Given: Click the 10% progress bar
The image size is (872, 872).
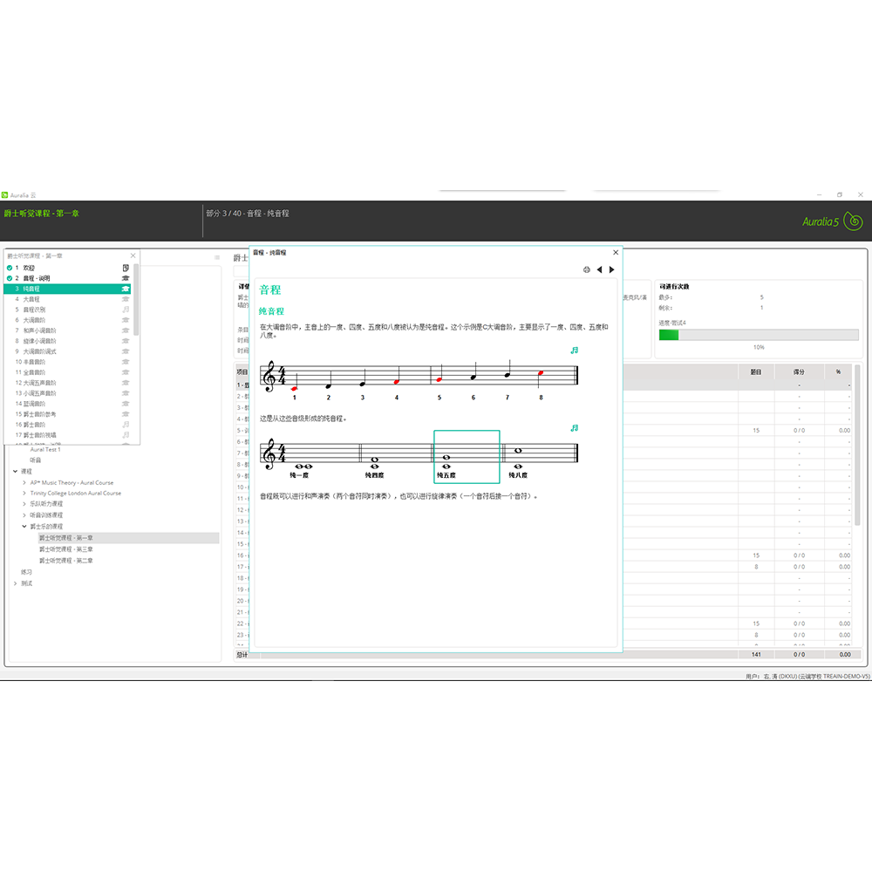Looking at the screenshot, I should point(758,335).
